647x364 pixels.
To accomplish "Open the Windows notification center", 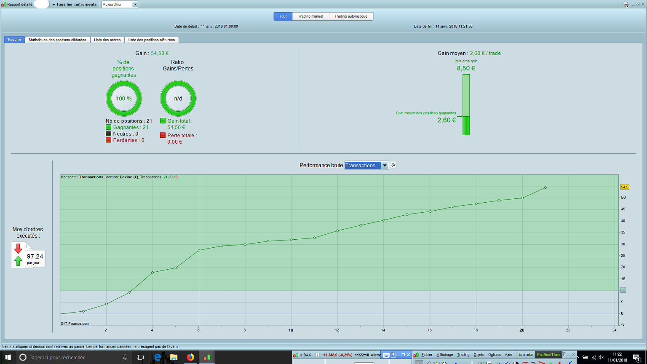I will point(636,357).
